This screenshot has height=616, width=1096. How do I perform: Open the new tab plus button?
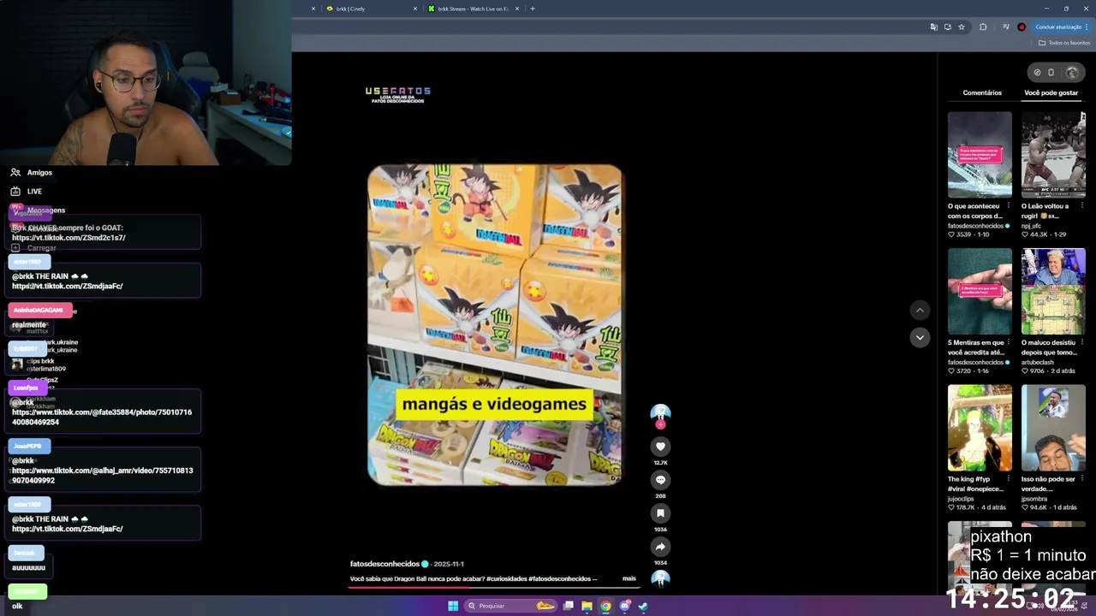point(533,9)
